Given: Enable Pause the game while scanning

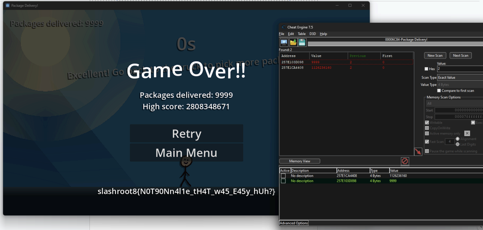Looking at the screenshot, I should (427, 151).
